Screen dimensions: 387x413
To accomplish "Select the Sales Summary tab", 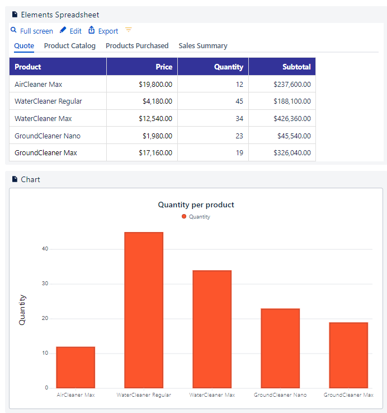I will (x=203, y=46).
